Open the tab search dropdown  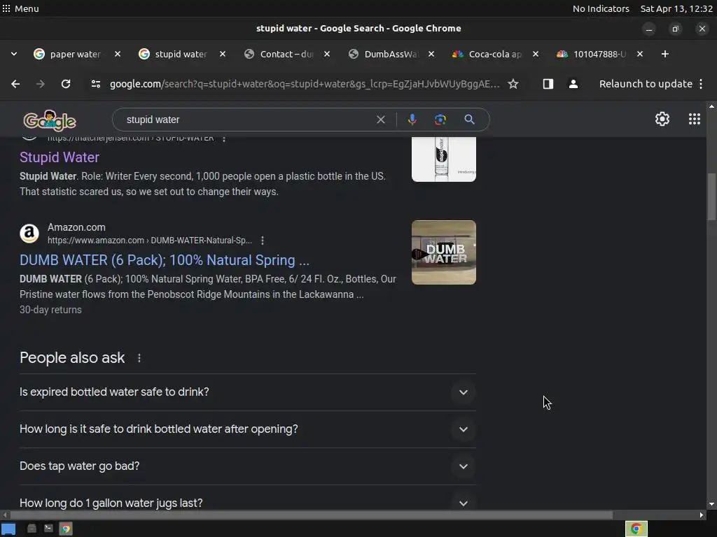click(14, 54)
